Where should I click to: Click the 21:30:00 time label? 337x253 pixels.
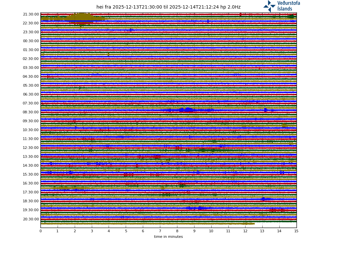click(x=31, y=14)
